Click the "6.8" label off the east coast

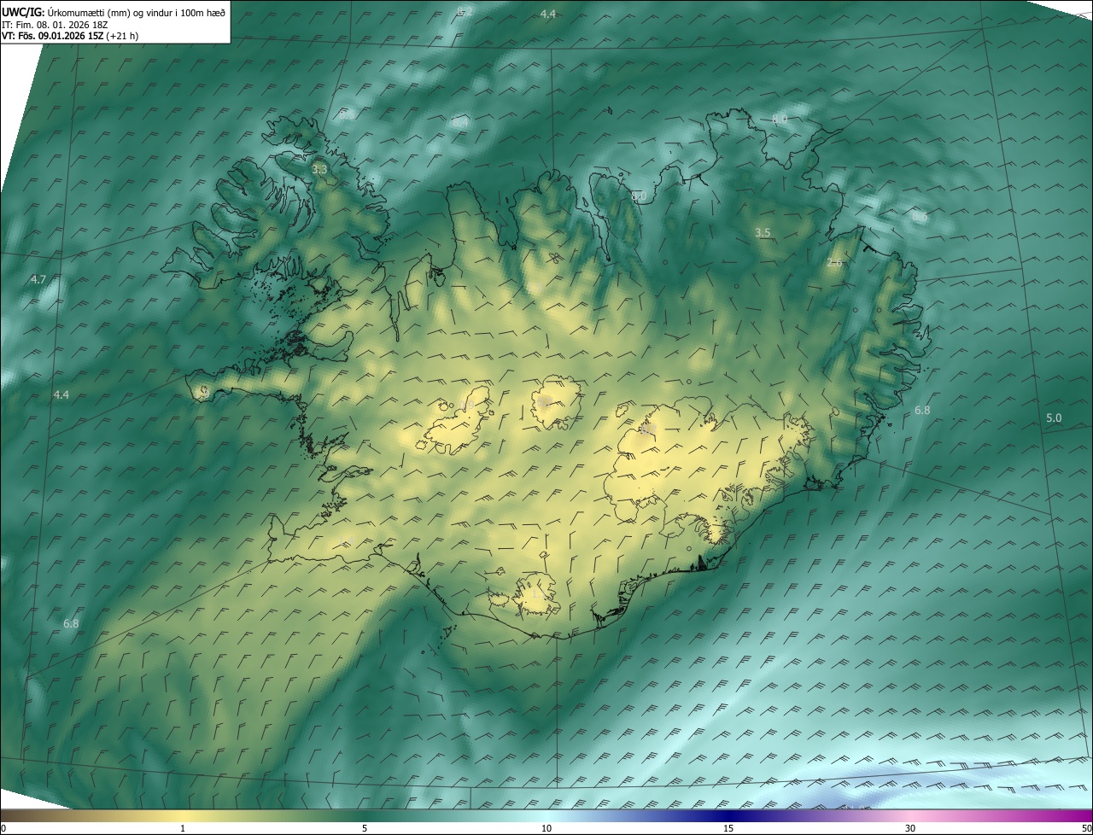click(x=922, y=411)
